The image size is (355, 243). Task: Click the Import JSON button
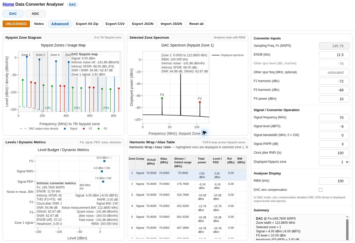click(171, 24)
